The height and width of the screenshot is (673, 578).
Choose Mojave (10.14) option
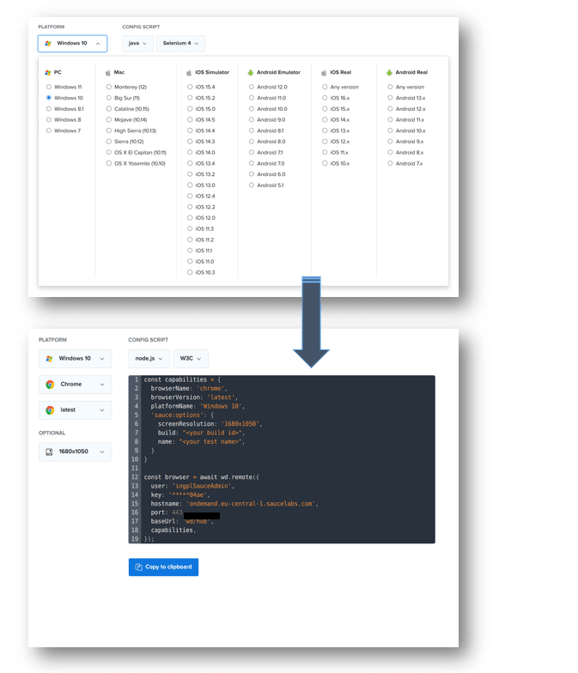[x=108, y=120]
